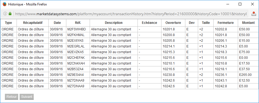Select reference M2EX6YAS
Screen dimensions: 259x103
point(76,41)
